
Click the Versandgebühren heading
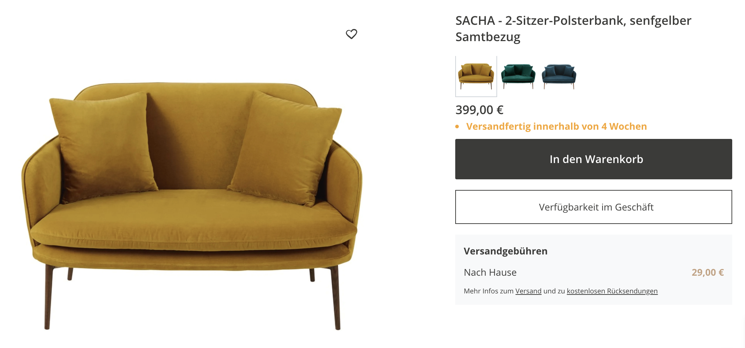(x=505, y=251)
